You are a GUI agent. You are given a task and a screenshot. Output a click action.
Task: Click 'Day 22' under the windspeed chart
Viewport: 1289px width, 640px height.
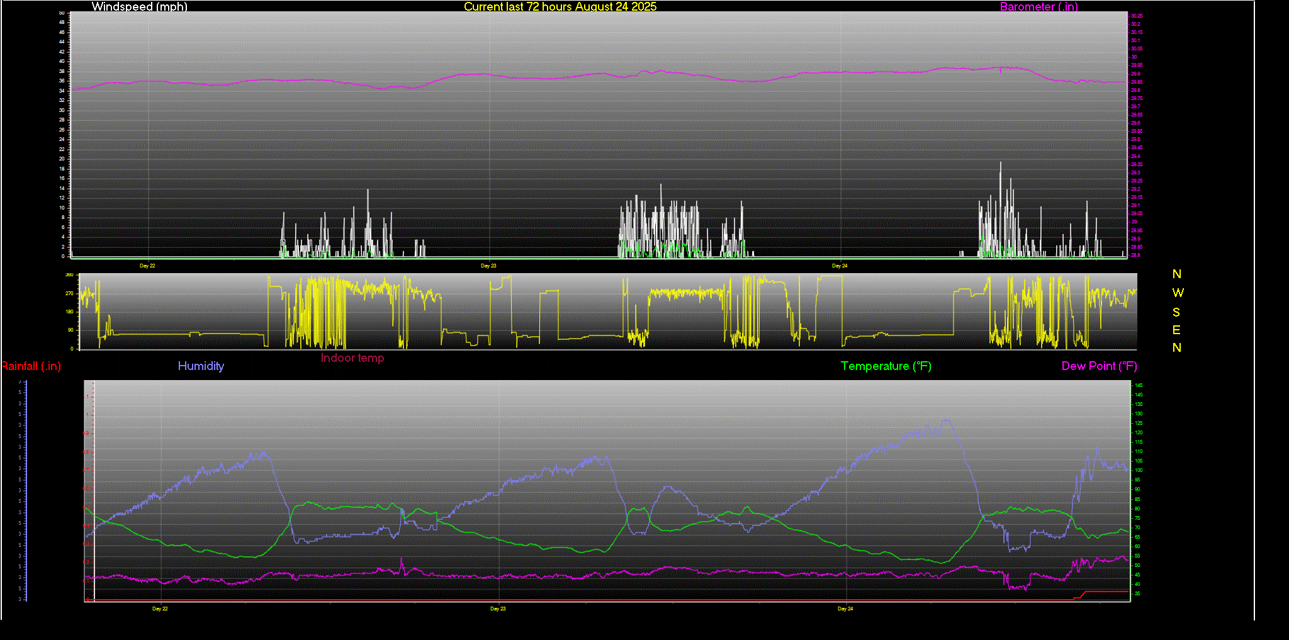pyautogui.click(x=147, y=266)
